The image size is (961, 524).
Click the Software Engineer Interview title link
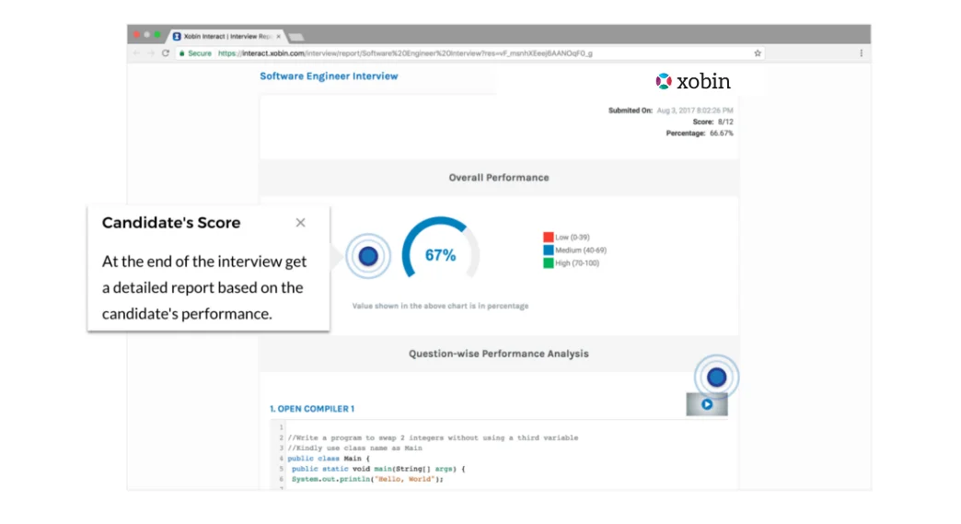click(x=329, y=76)
